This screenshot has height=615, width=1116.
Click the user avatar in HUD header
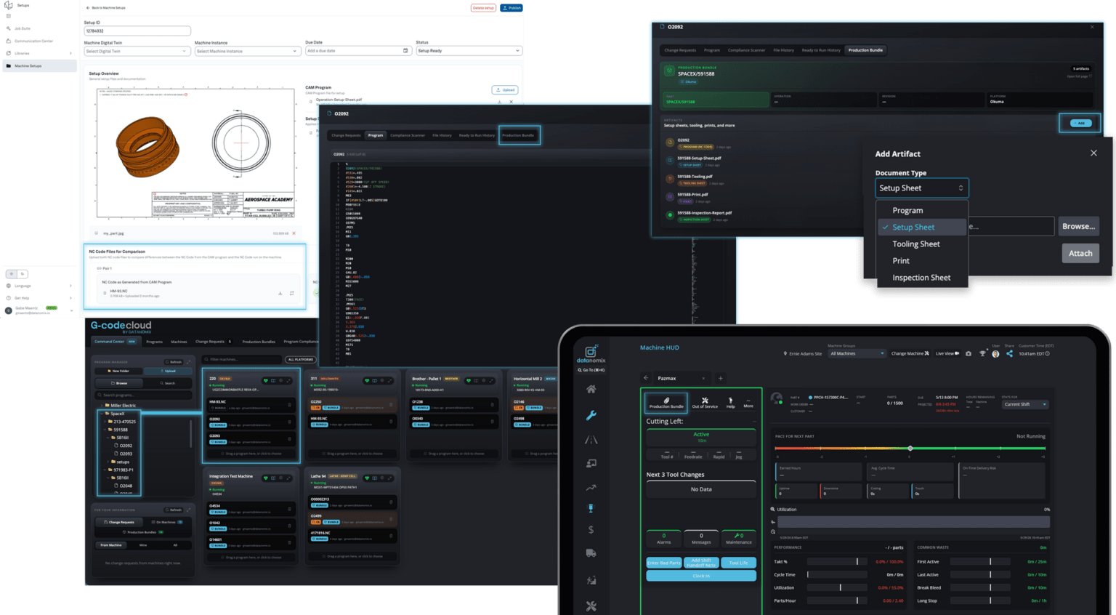tap(995, 354)
